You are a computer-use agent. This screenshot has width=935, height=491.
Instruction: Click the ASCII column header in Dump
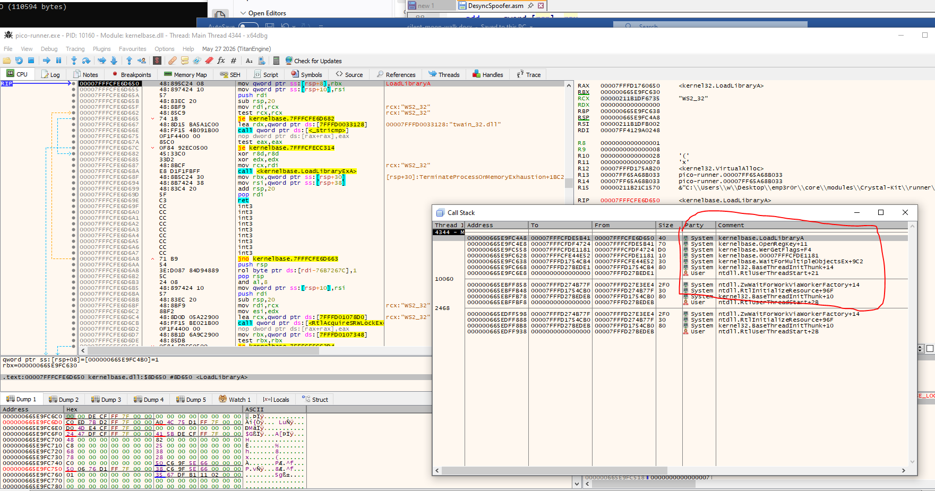[275, 410]
